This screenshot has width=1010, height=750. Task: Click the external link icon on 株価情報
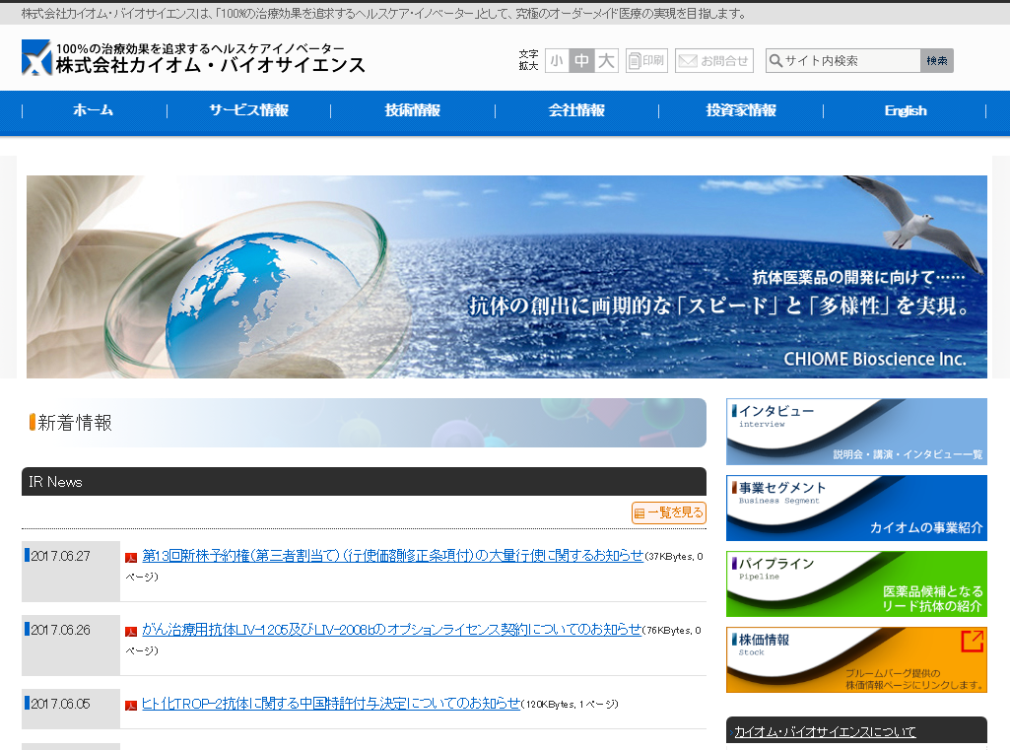(x=972, y=642)
